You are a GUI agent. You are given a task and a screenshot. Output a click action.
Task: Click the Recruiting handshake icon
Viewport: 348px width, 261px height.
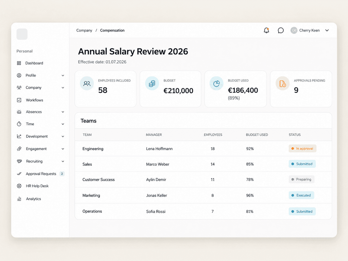[19, 161]
